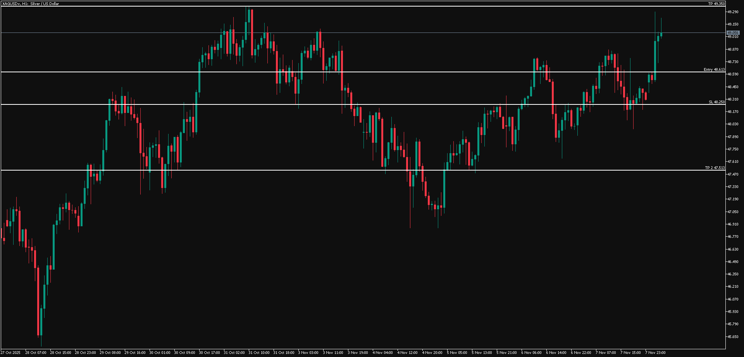The height and width of the screenshot is (357, 744).
Task: Click the 45.650 price axis label
Action: [732, 337]
